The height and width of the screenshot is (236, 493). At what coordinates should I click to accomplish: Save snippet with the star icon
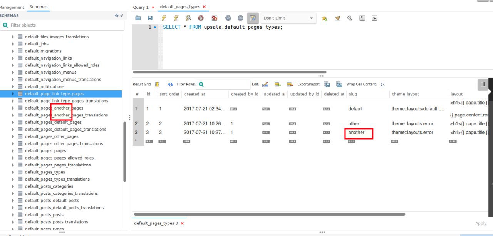[324, 18]
